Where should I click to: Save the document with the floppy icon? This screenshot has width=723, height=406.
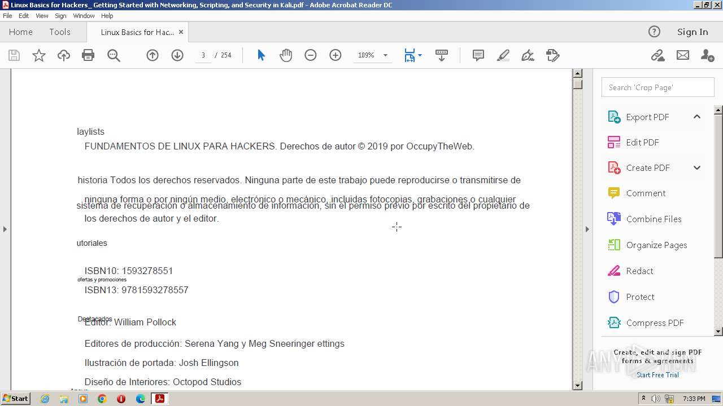14,55
